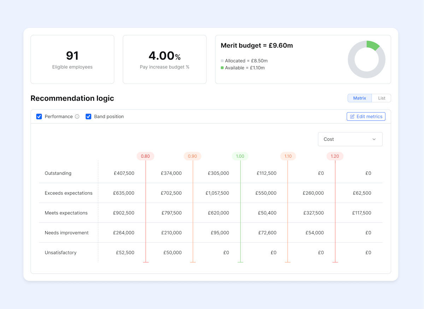Select the 1.00 band position marker
The image size is (424, 309).
240,156
